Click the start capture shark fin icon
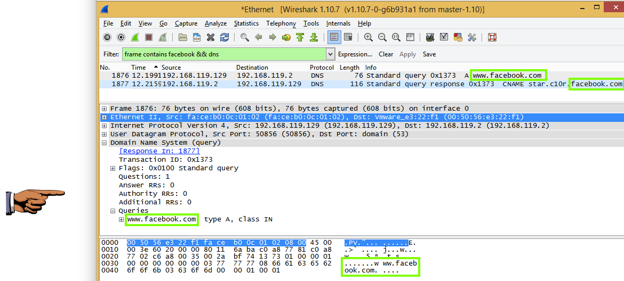Viewport: 624px width, 281px height. [135, 37]
